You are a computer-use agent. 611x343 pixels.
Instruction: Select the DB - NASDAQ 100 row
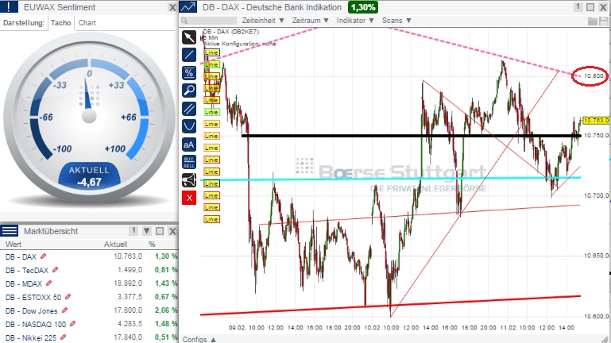click(x=89, y=323)
